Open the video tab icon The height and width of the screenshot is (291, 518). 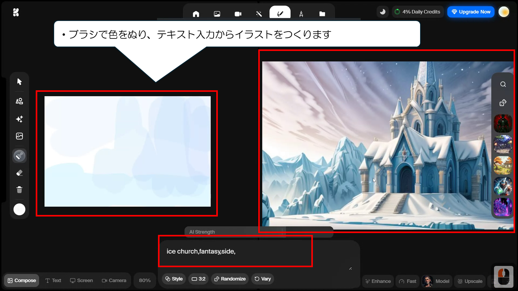(x=238, y=14)
